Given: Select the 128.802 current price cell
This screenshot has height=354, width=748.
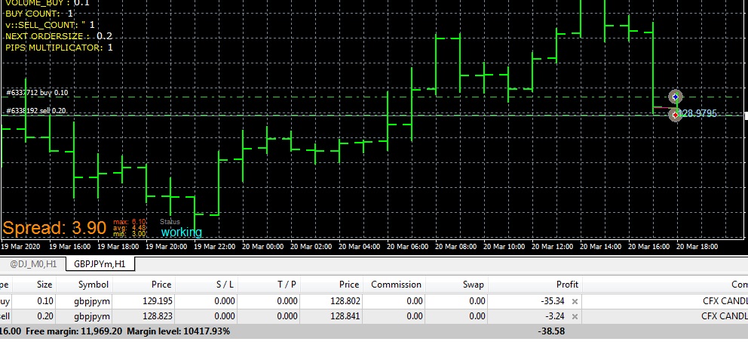Looking at the screenshot, I should [x=345, y=301].
